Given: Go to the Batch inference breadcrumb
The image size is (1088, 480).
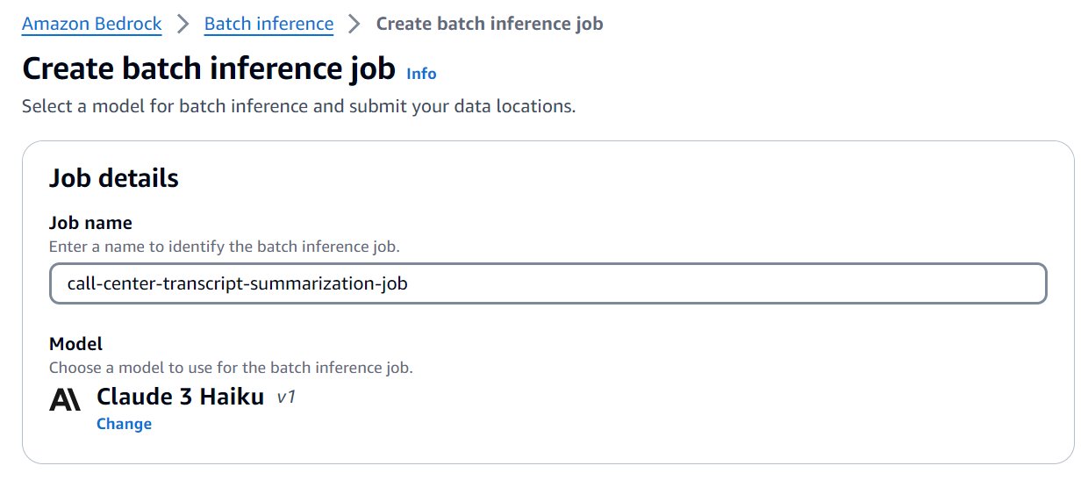Looking at the screenshot, I should (268, 24).
